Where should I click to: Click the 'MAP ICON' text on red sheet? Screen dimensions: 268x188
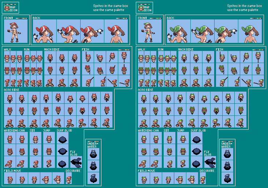click(14, 9)
